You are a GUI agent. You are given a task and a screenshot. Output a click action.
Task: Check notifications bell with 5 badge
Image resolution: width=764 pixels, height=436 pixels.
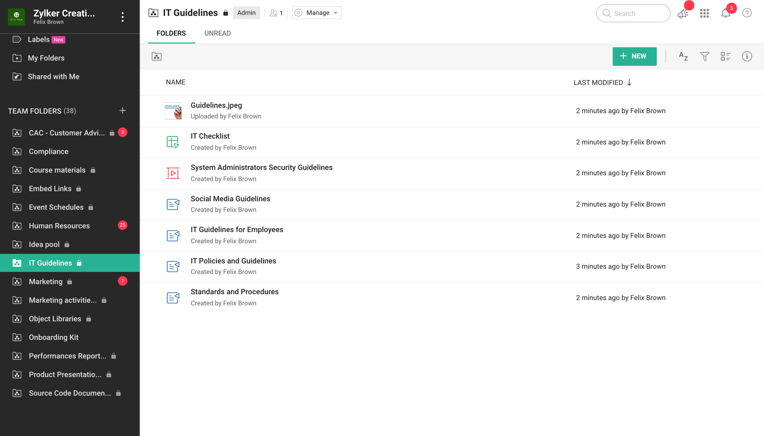coord(726,14)
